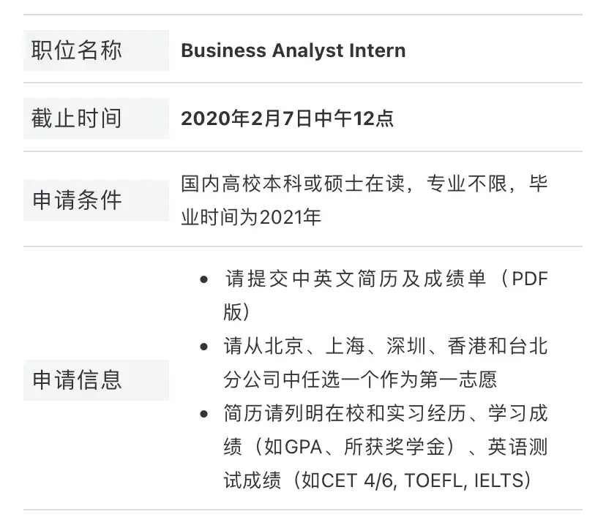Click the bullet dot before 请提交中英文简历

(203, 281)
